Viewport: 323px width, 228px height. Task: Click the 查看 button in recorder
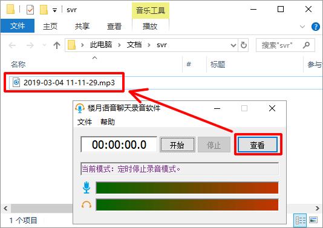[257, 145]
